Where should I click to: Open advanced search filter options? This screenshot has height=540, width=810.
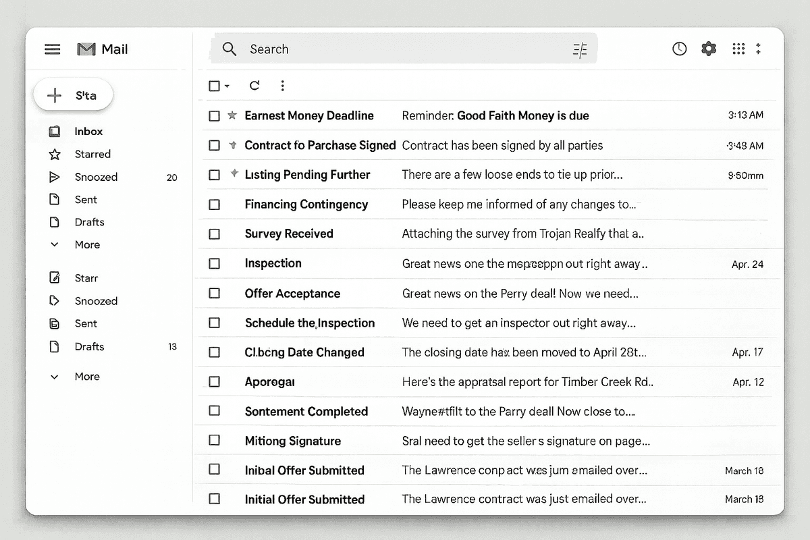579,49
